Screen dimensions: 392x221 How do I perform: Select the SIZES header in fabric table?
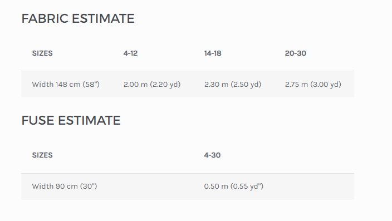(x=42, y=53)
